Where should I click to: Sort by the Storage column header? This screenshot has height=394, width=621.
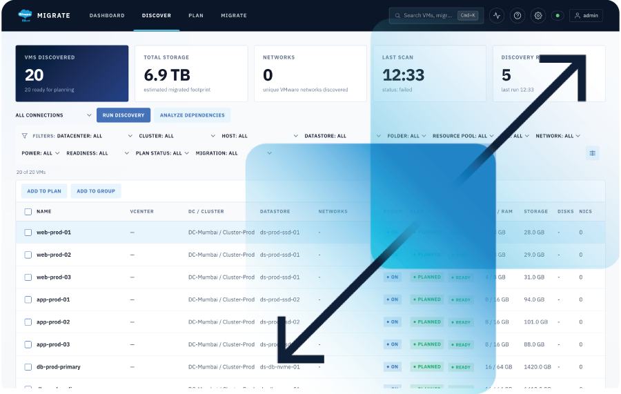click(x=536, y=211)
